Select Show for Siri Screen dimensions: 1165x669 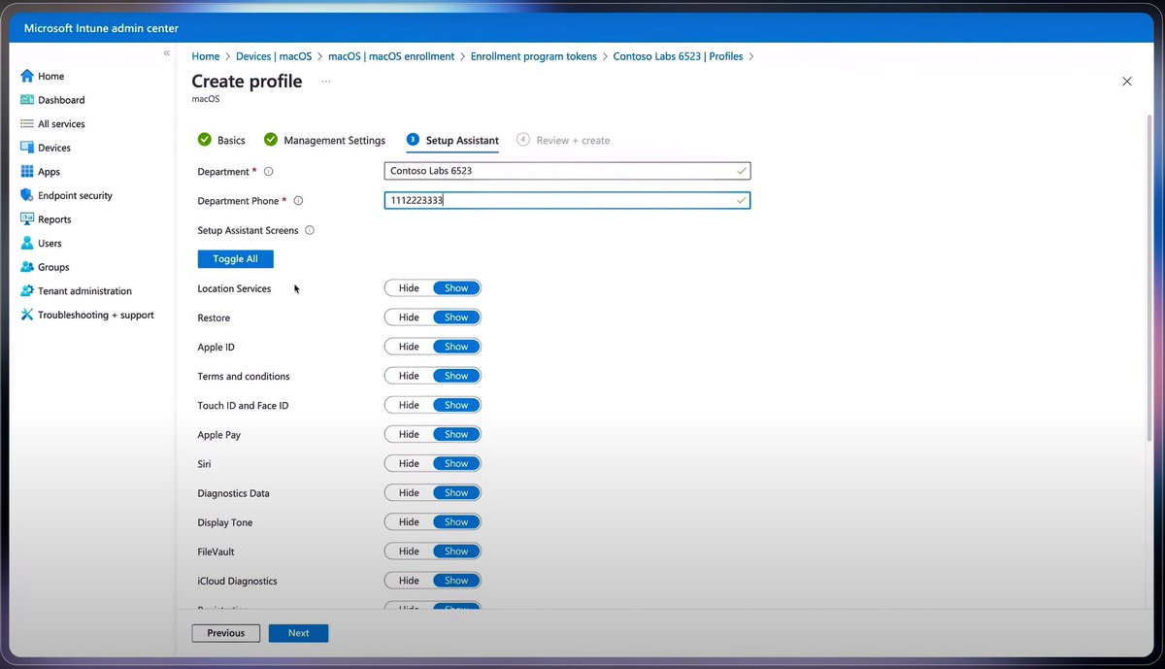click(456, 463)
